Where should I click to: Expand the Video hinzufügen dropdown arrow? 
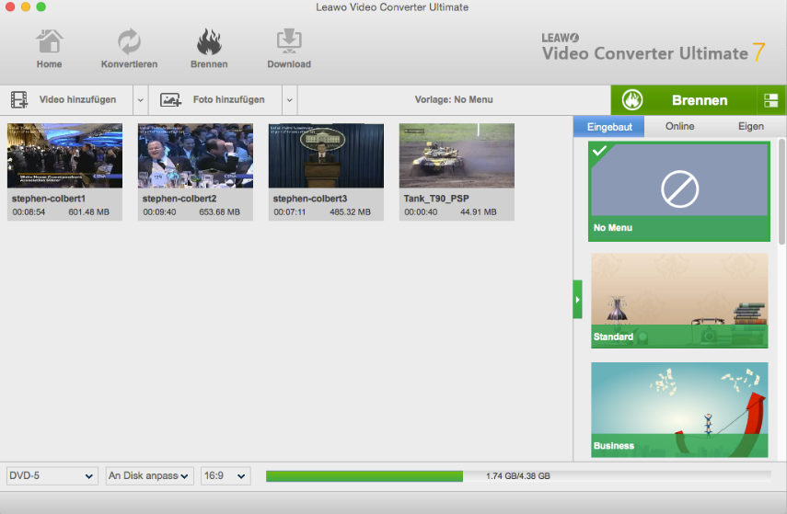click(141, 100)
